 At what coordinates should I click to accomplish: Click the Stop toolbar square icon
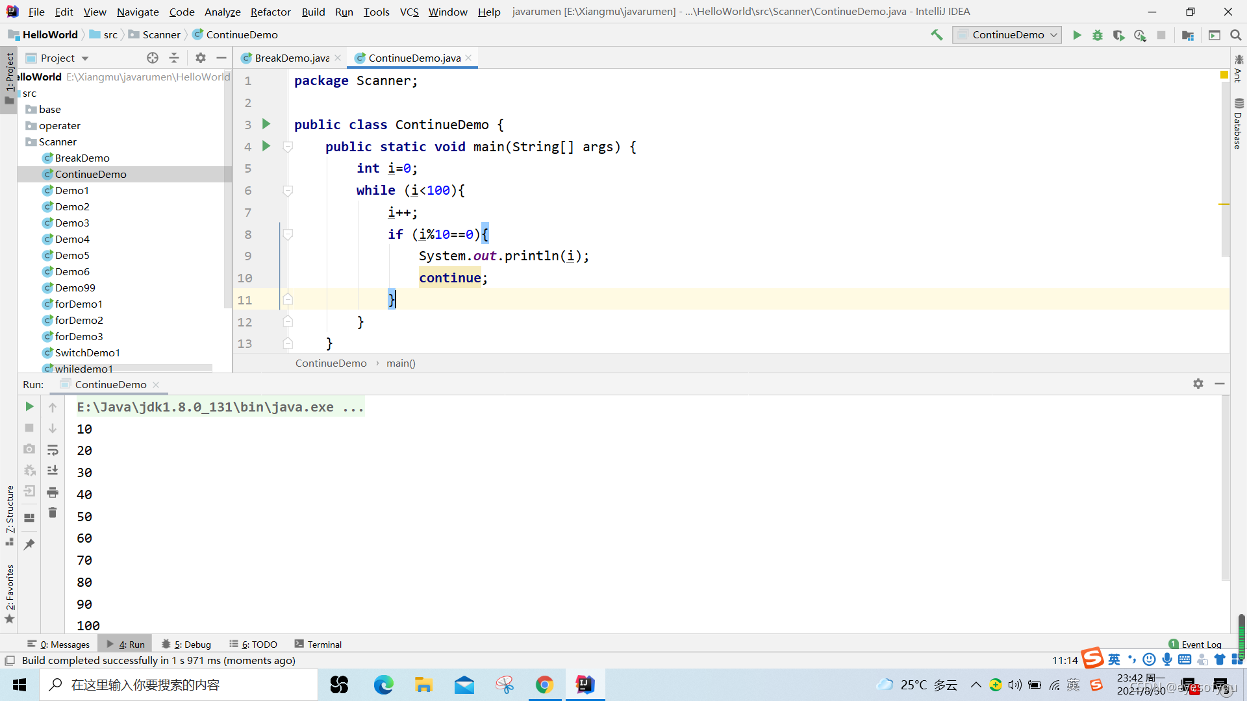pyautogui.click(x=1161, y=35)
